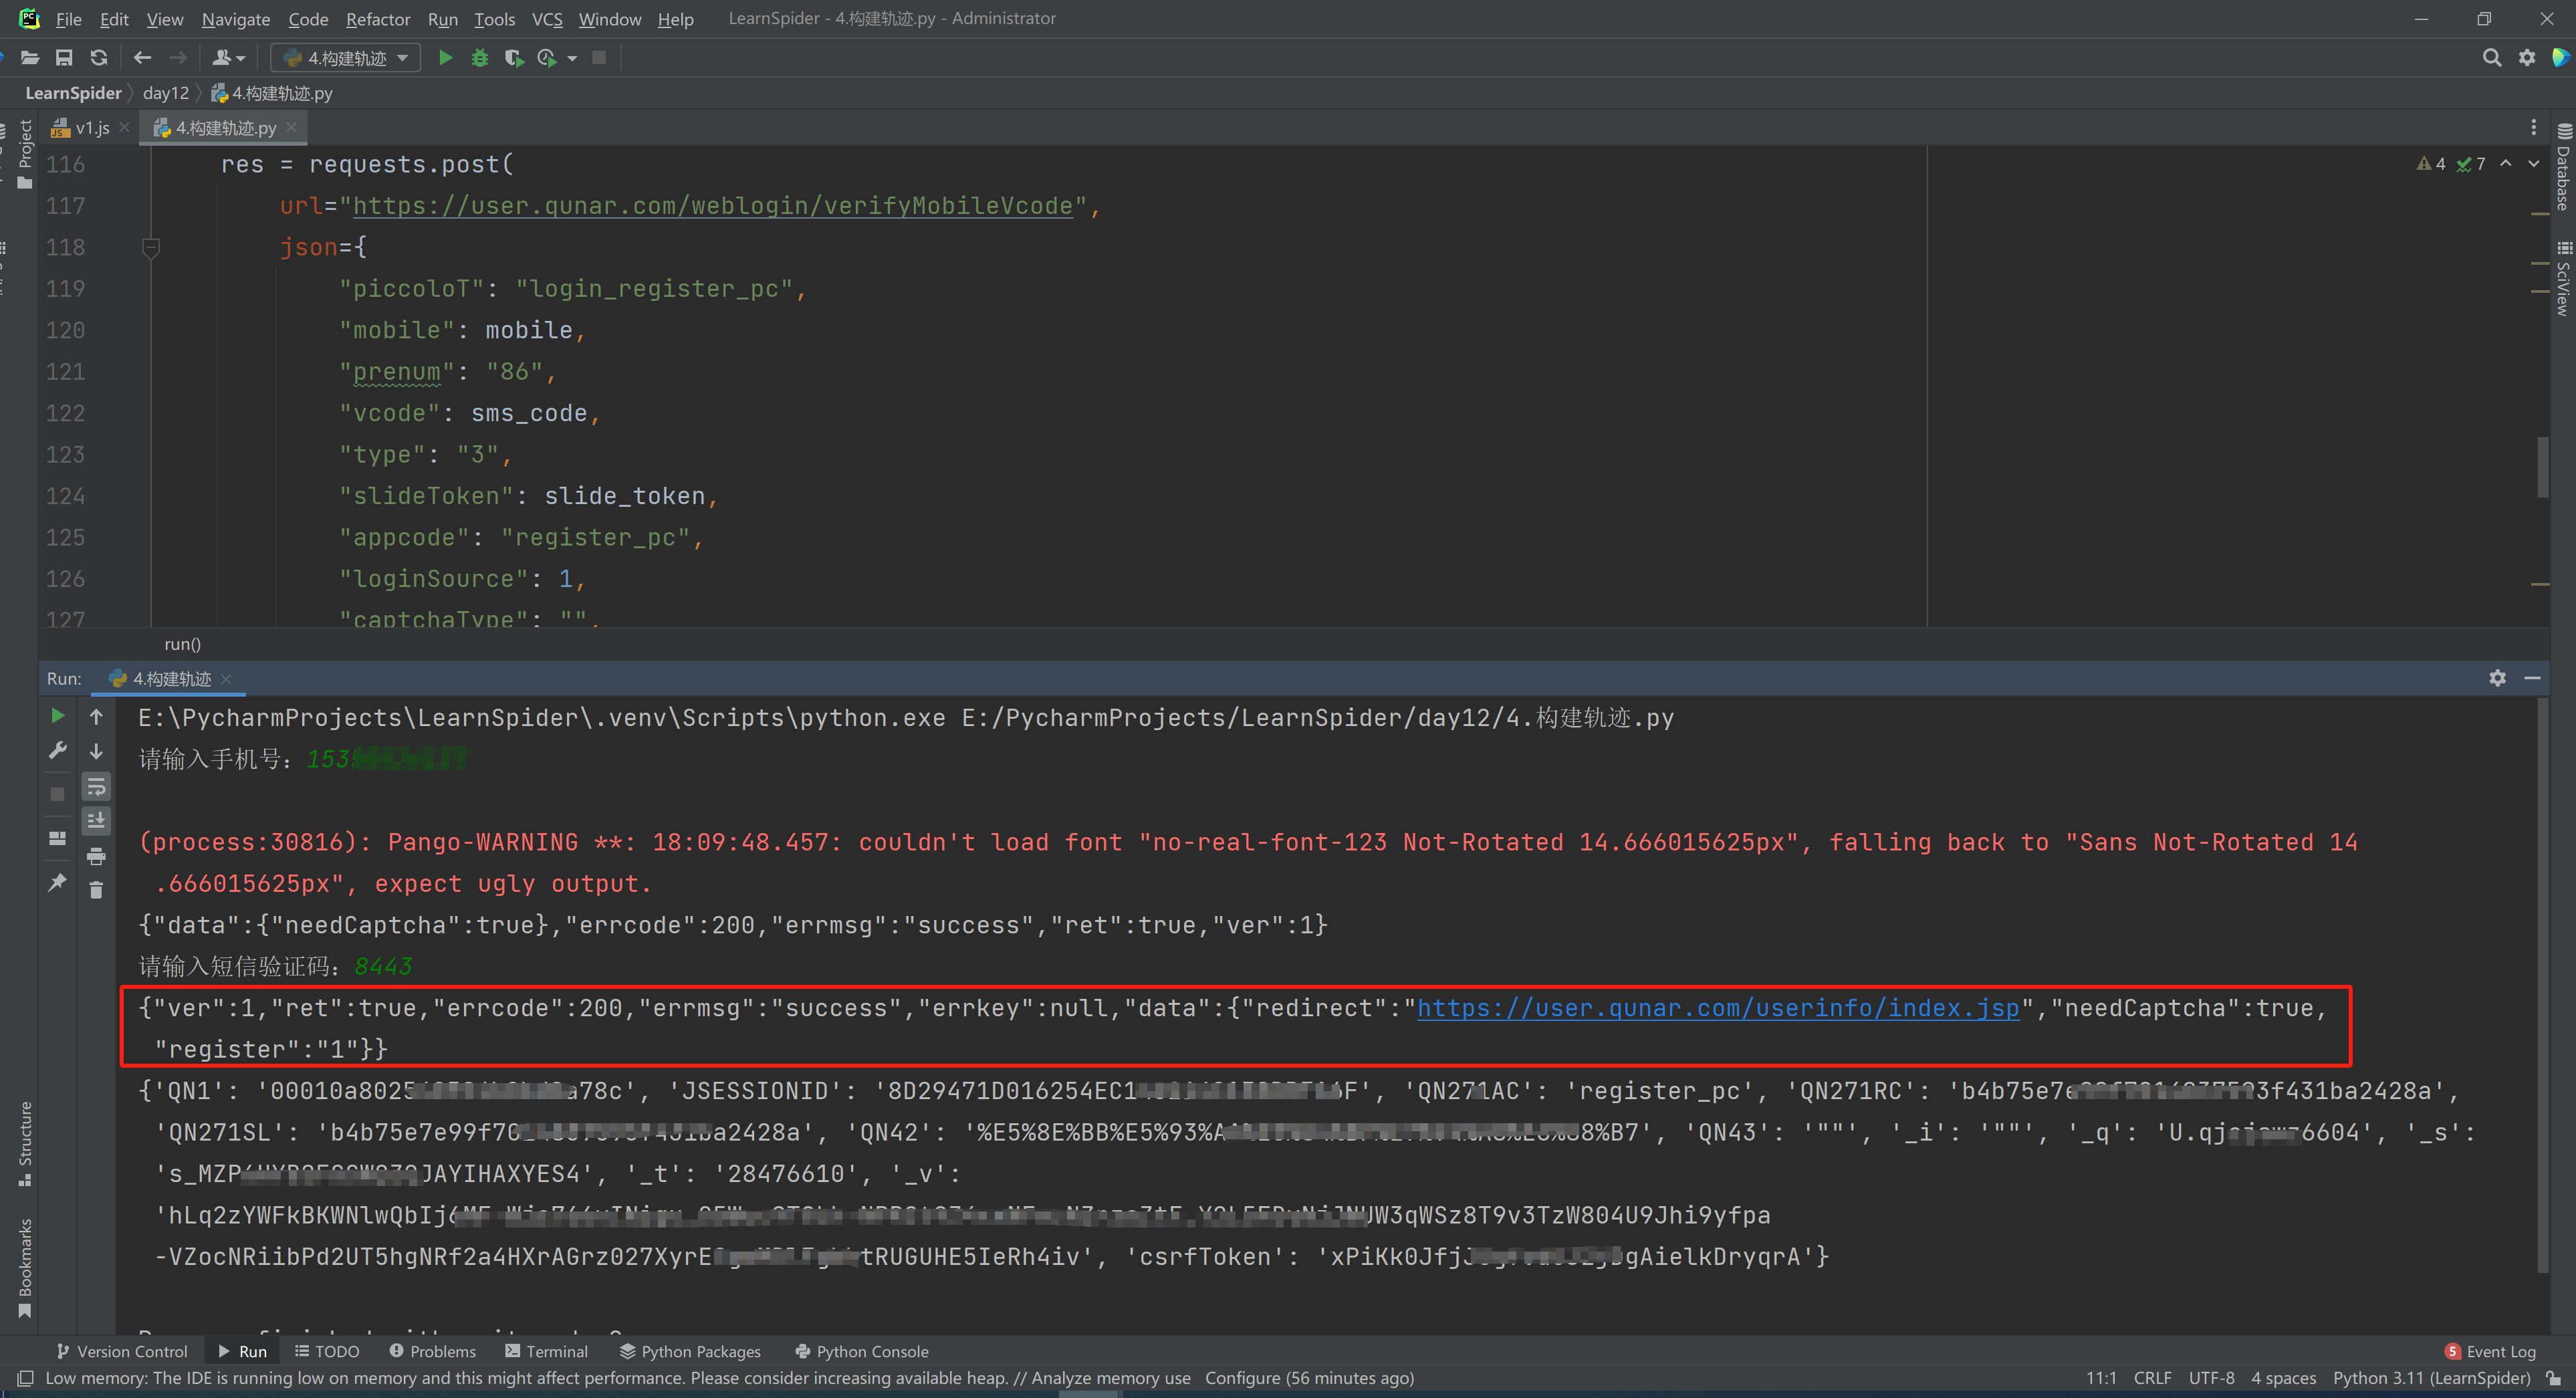The width and height of the screenshot is (2576, 1398).
Task: Toggle tool window bars via bottom-left corner icon
Action: pyautogui.click(x=25, y=1379)
